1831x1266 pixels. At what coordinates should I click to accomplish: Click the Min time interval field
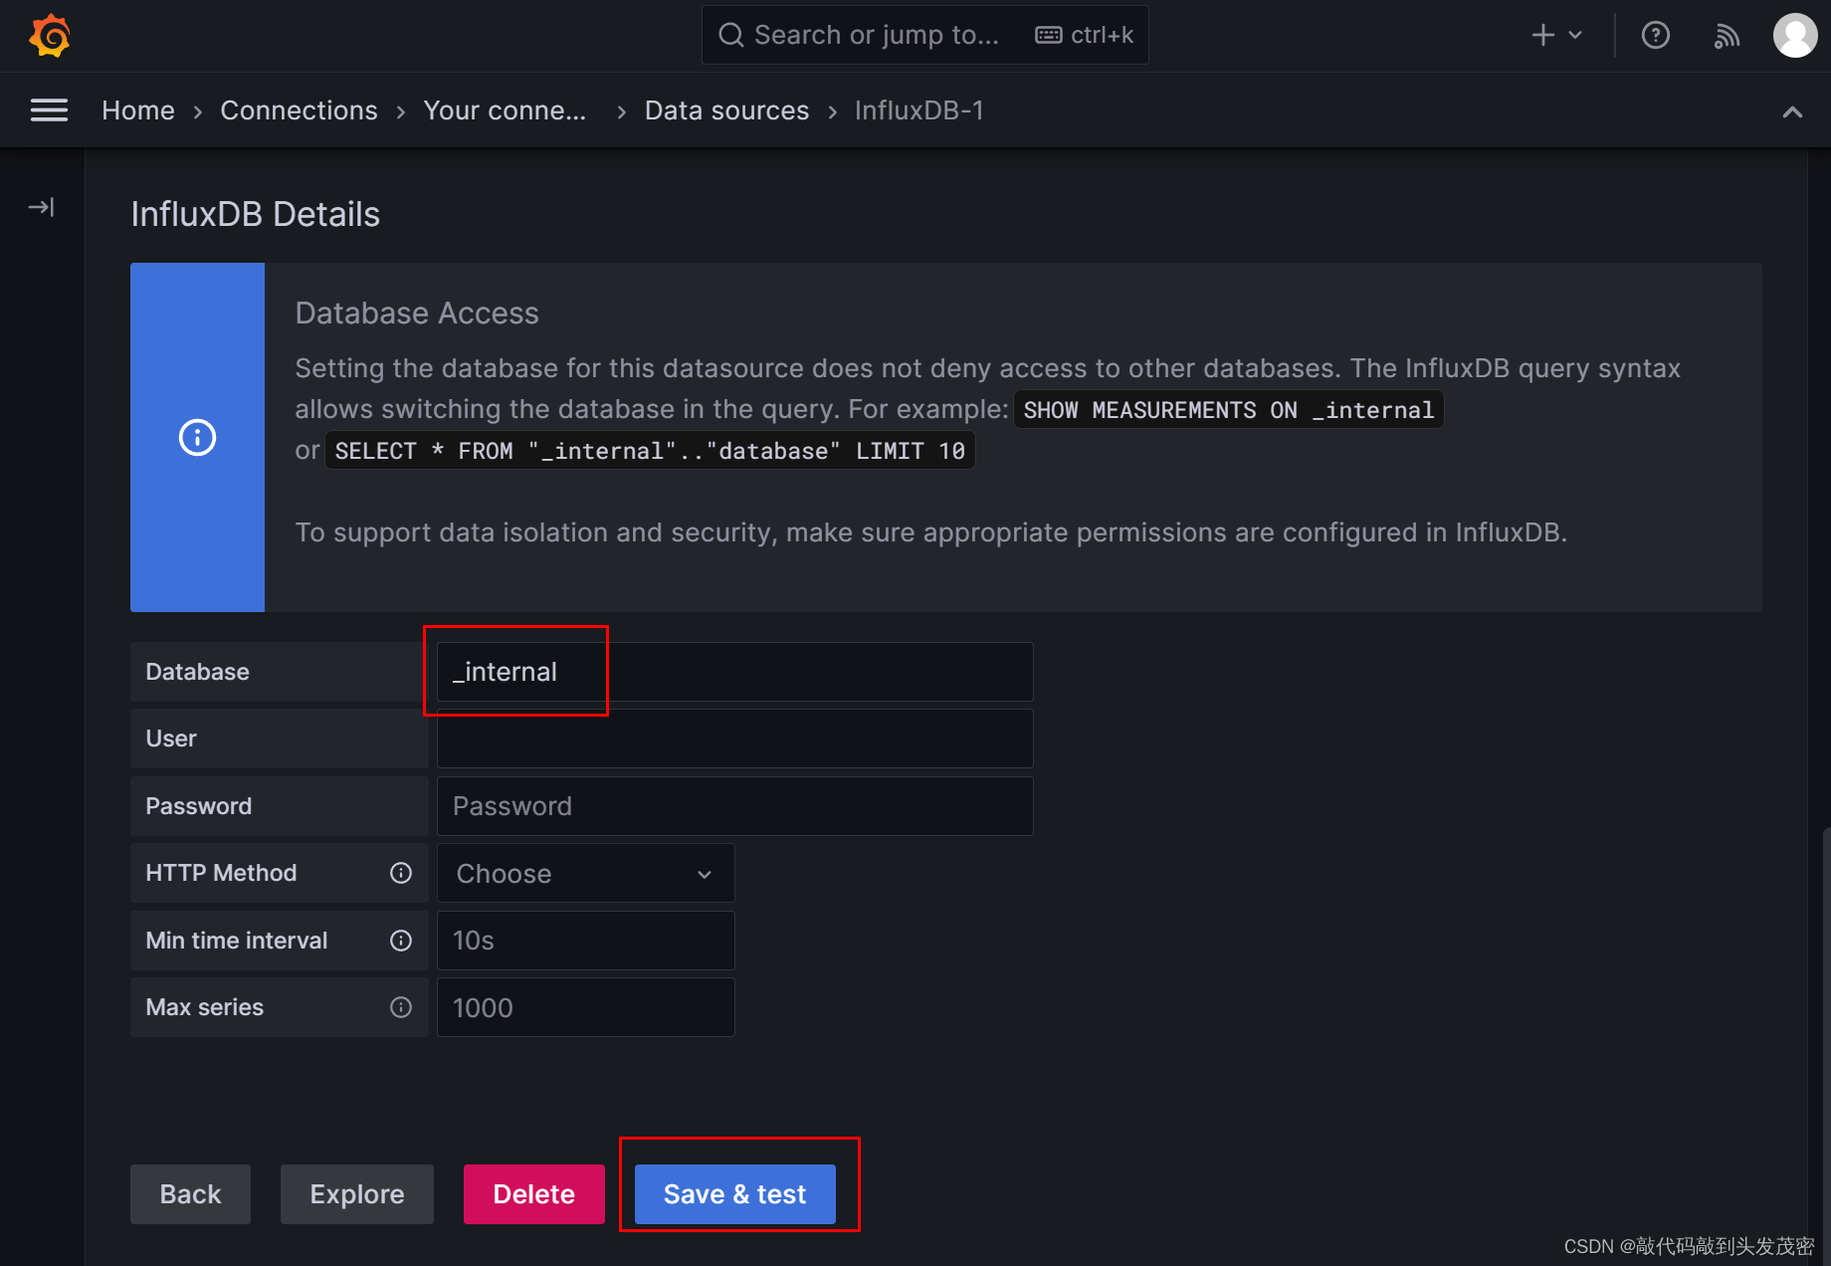click(x=585, y=941)
